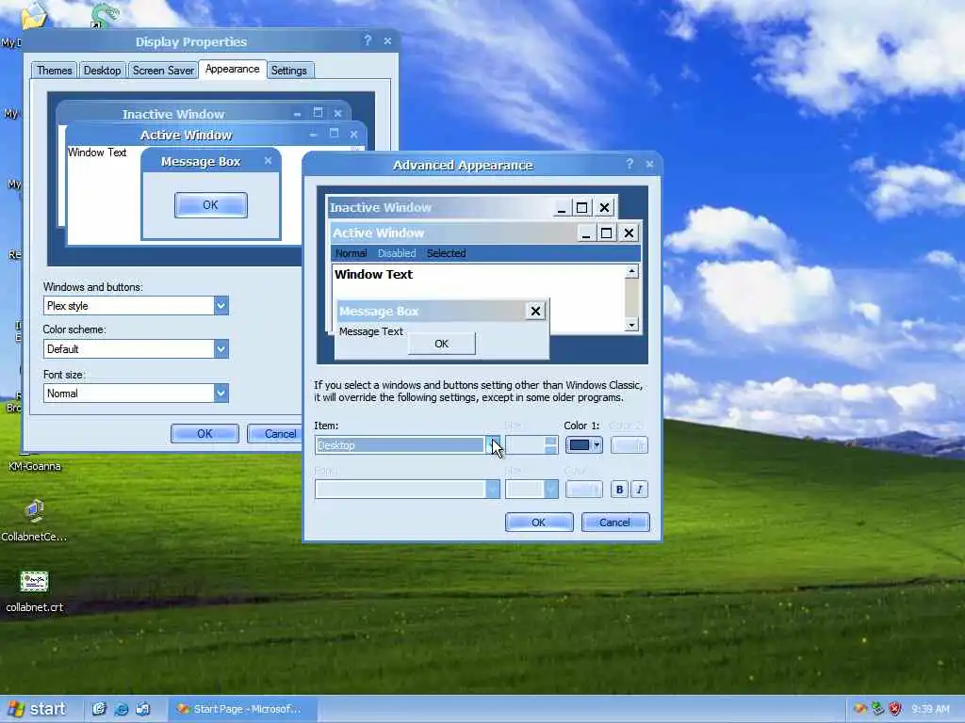Open the Font name dropdown

pyautogui.click(x=407, y=490)
